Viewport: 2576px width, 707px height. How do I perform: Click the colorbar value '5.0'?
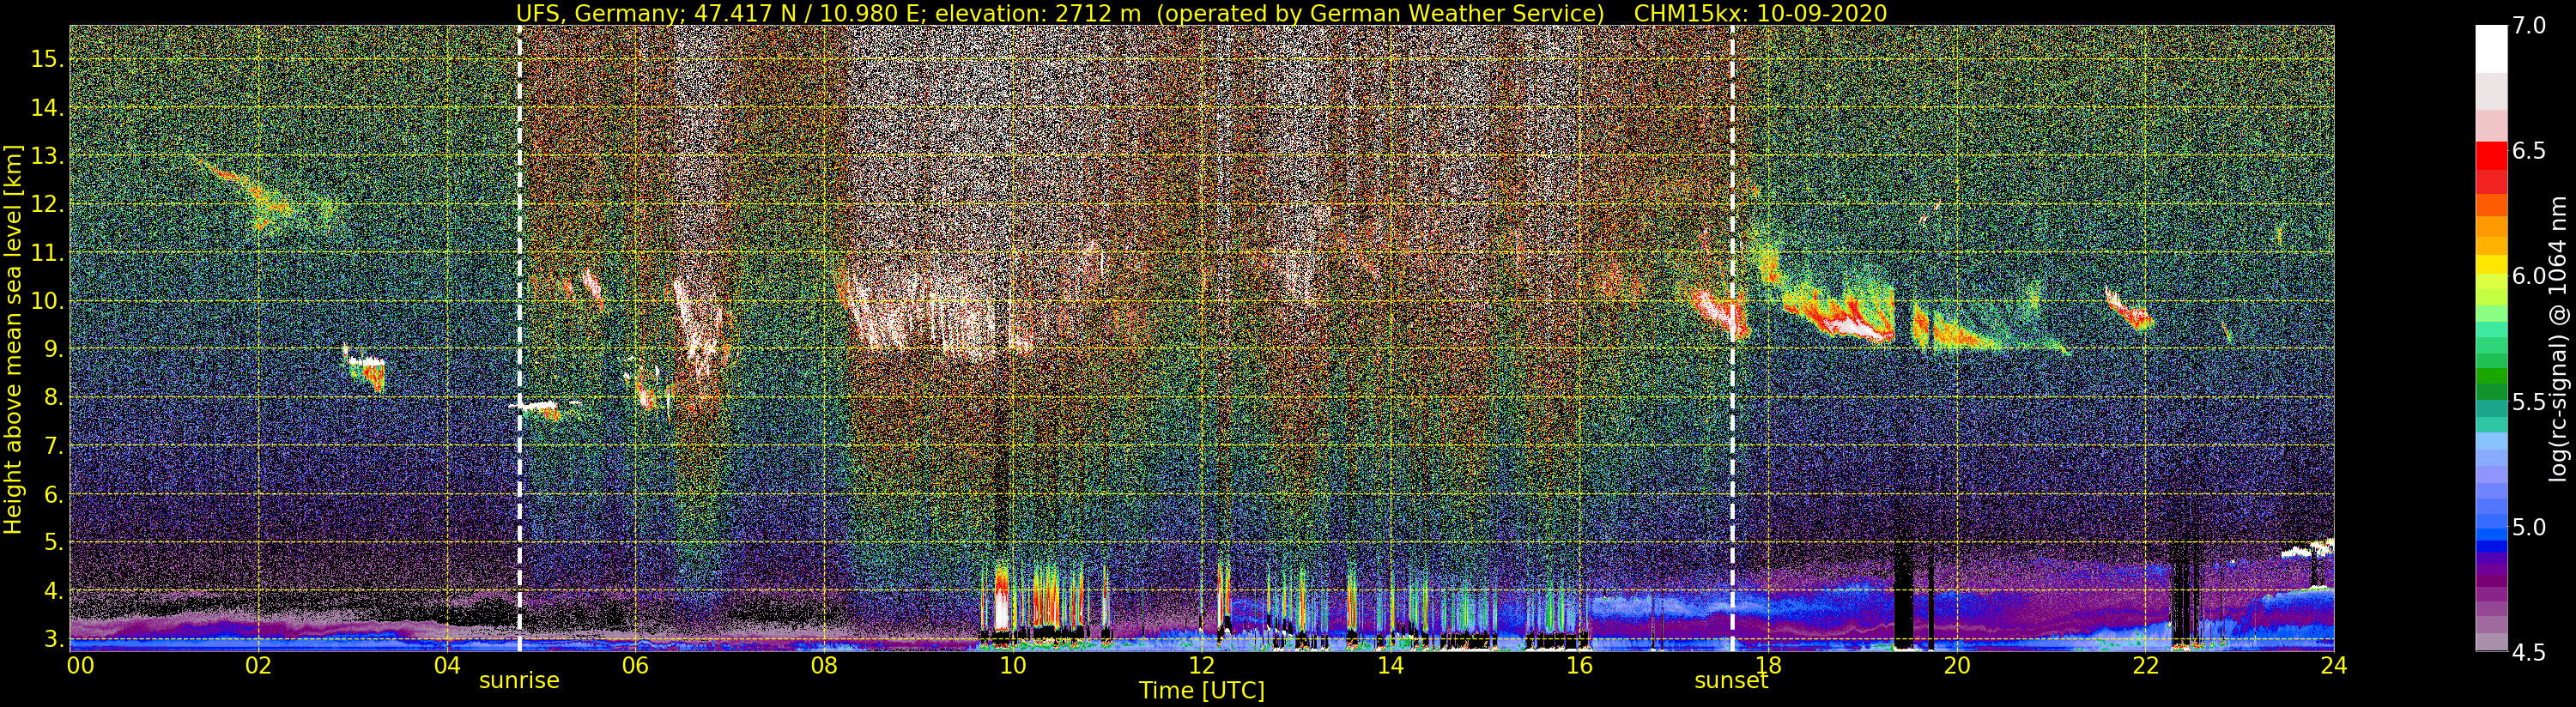point(2529,527)
